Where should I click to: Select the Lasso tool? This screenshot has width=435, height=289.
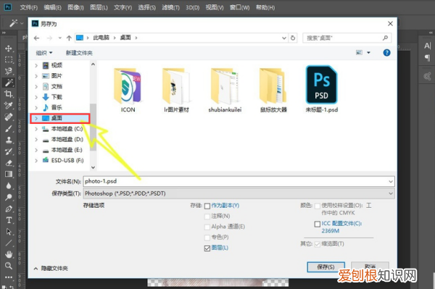pyautogui.click(x=9, y=71)
